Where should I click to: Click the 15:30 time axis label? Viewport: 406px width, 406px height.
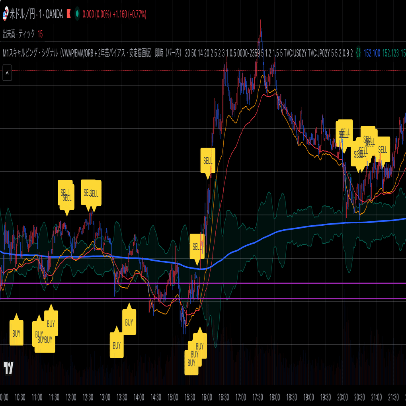(189, 397)
